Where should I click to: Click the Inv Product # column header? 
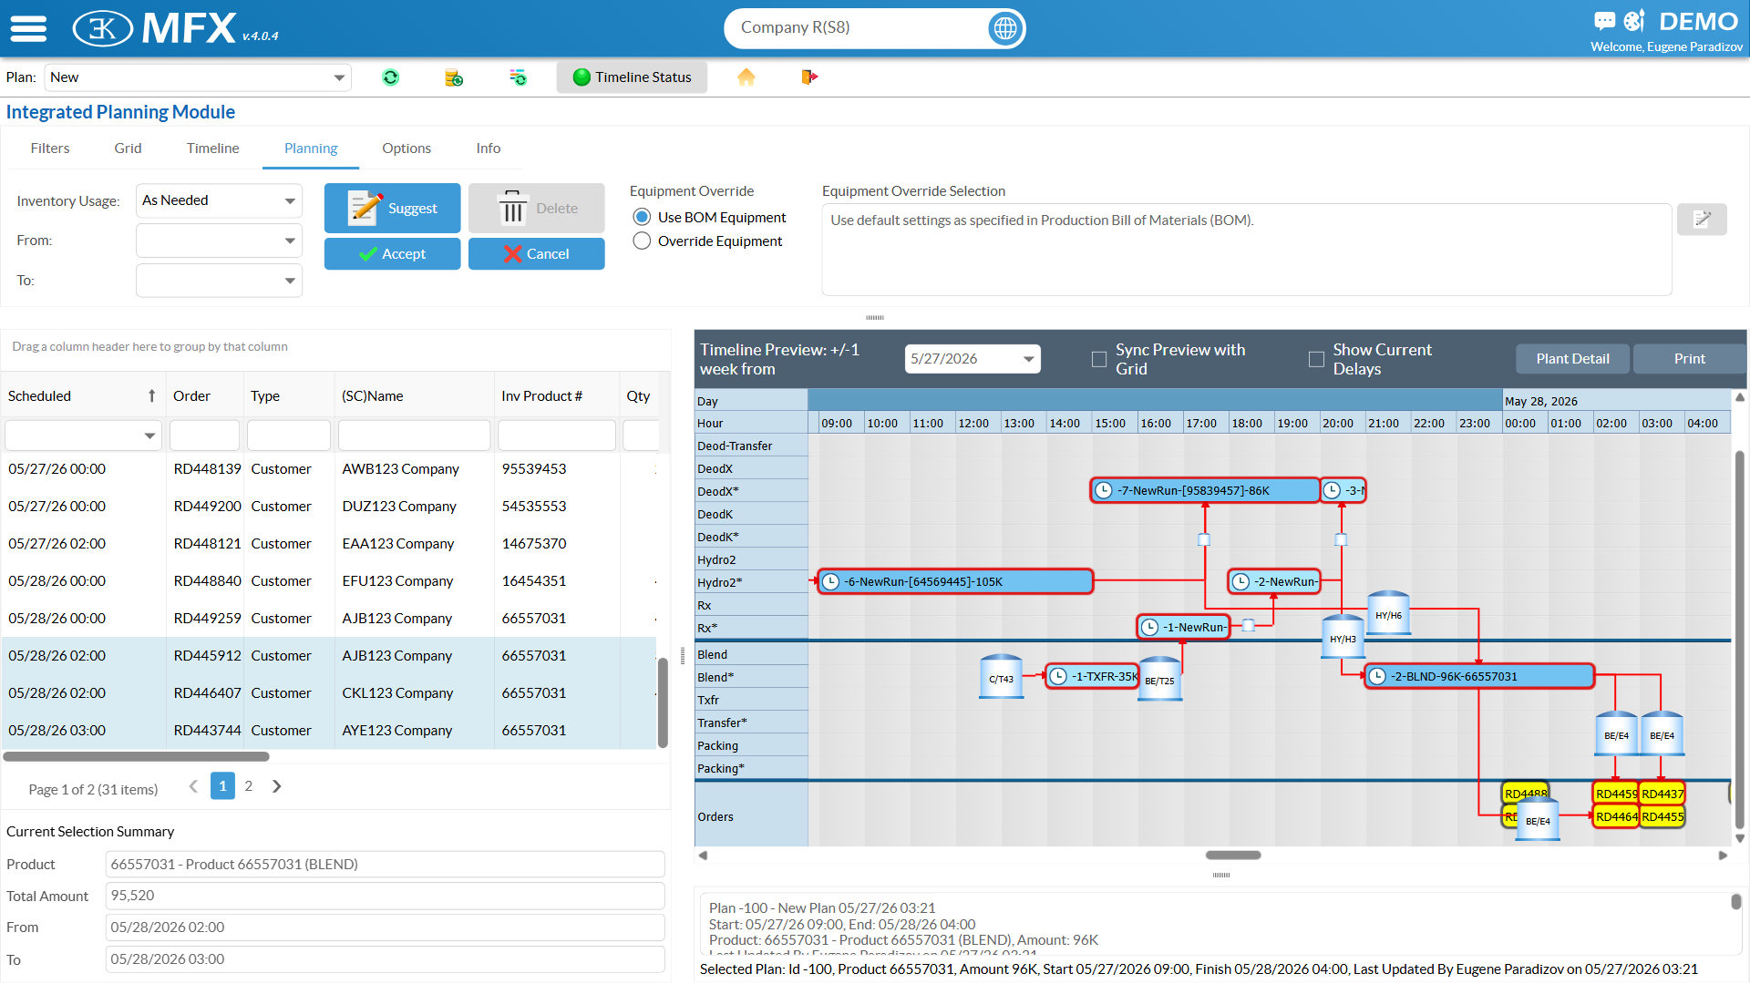[x=541, y=396]
